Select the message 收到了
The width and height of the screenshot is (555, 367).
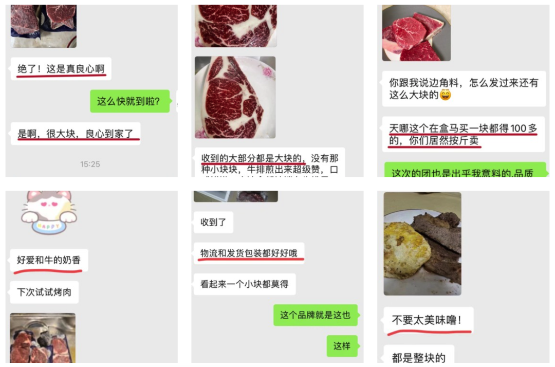coord(213,222)
